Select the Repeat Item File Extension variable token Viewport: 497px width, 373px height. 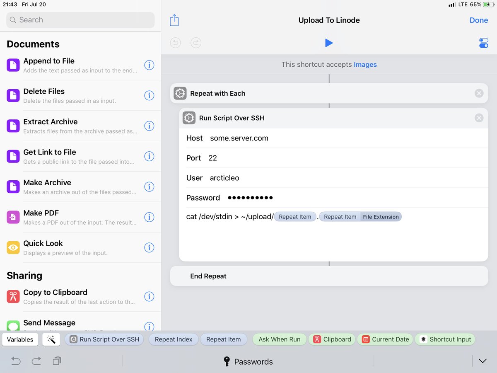pos(360,217)
